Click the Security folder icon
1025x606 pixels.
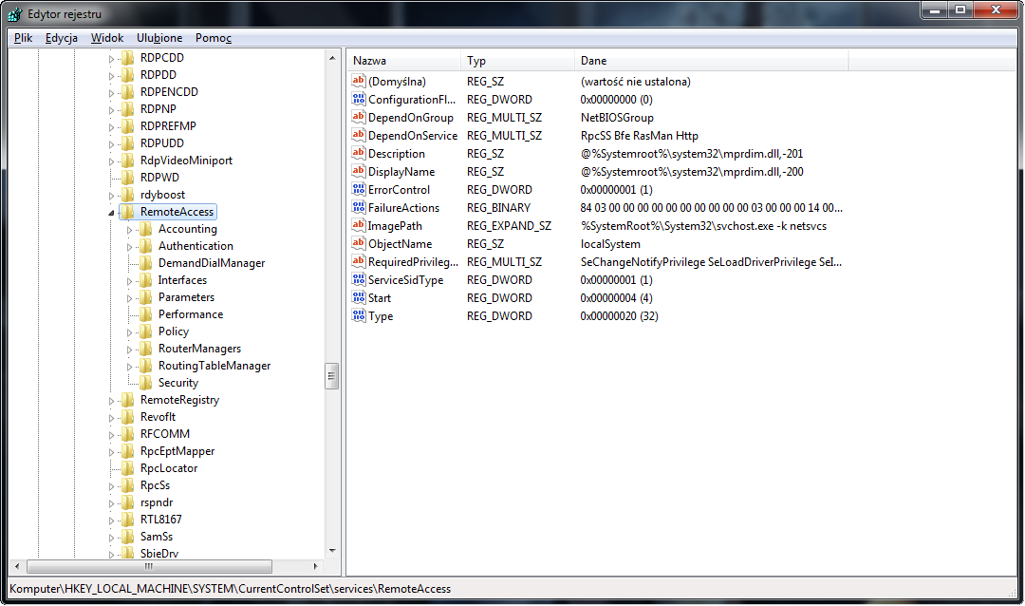point(146,382)
